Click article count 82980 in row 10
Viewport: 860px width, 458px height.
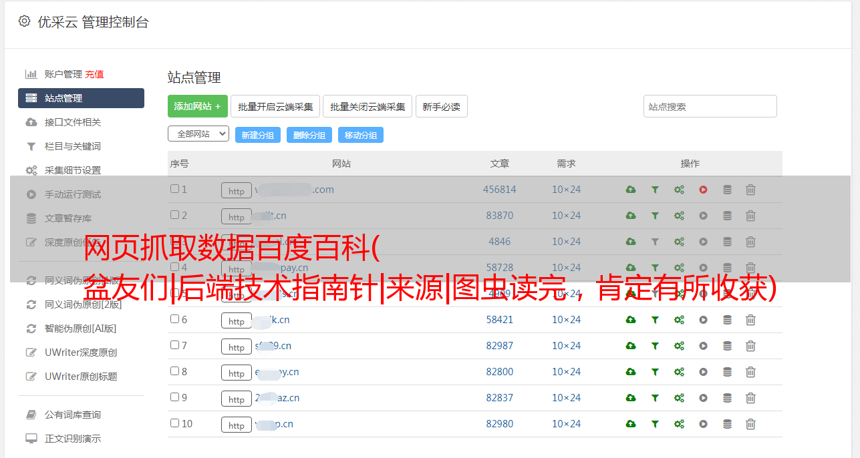(500, 424)
